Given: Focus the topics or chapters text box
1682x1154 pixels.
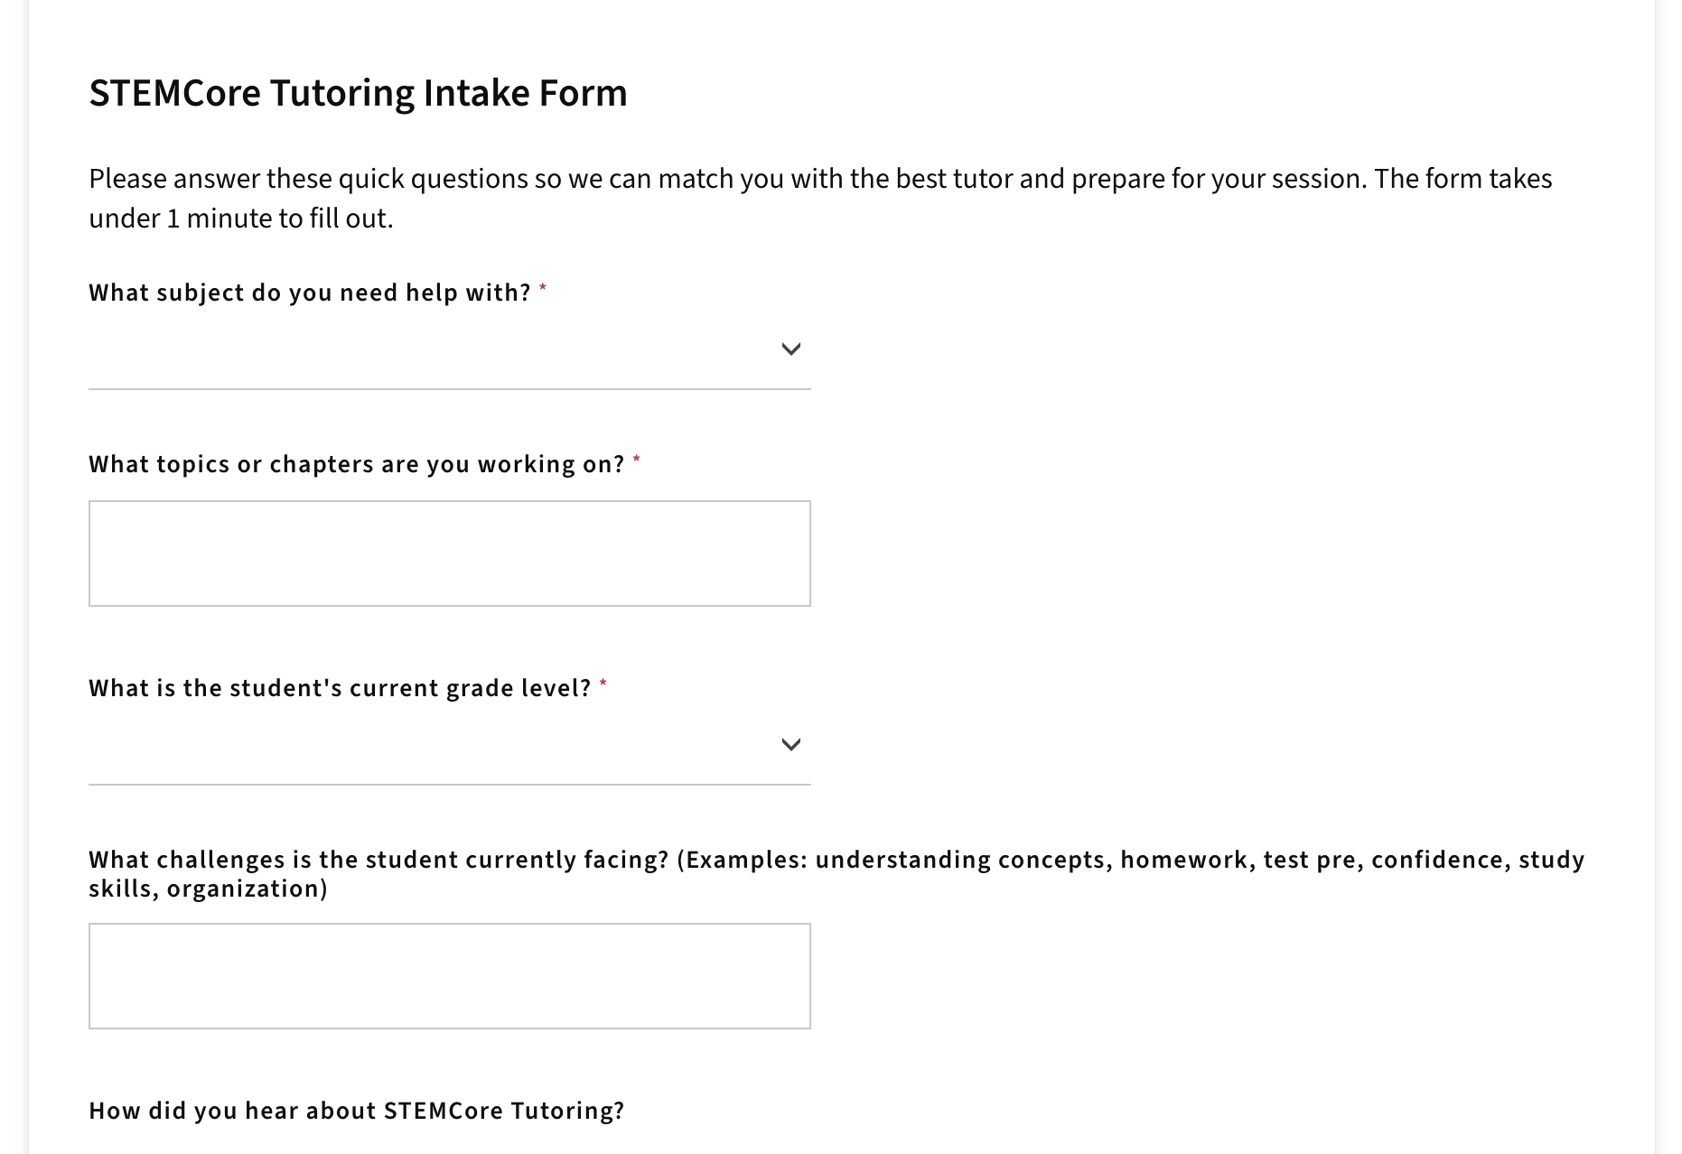Looking at the screenshot, I should click(x=449, y=553).
